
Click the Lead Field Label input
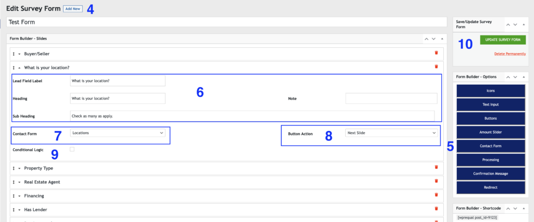coord(118,81)
